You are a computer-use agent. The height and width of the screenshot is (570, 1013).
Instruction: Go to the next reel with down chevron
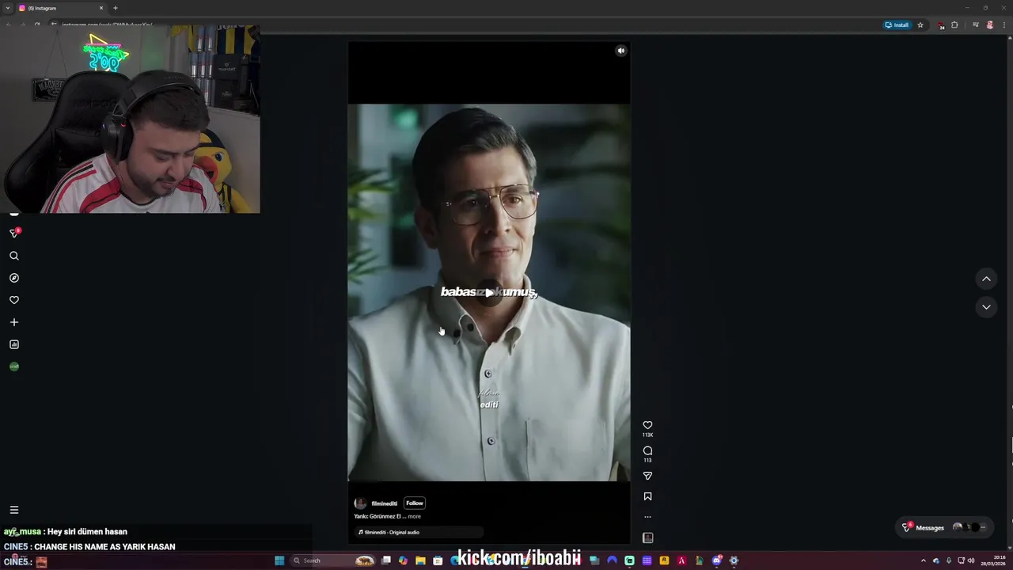(x=986, y=307)
